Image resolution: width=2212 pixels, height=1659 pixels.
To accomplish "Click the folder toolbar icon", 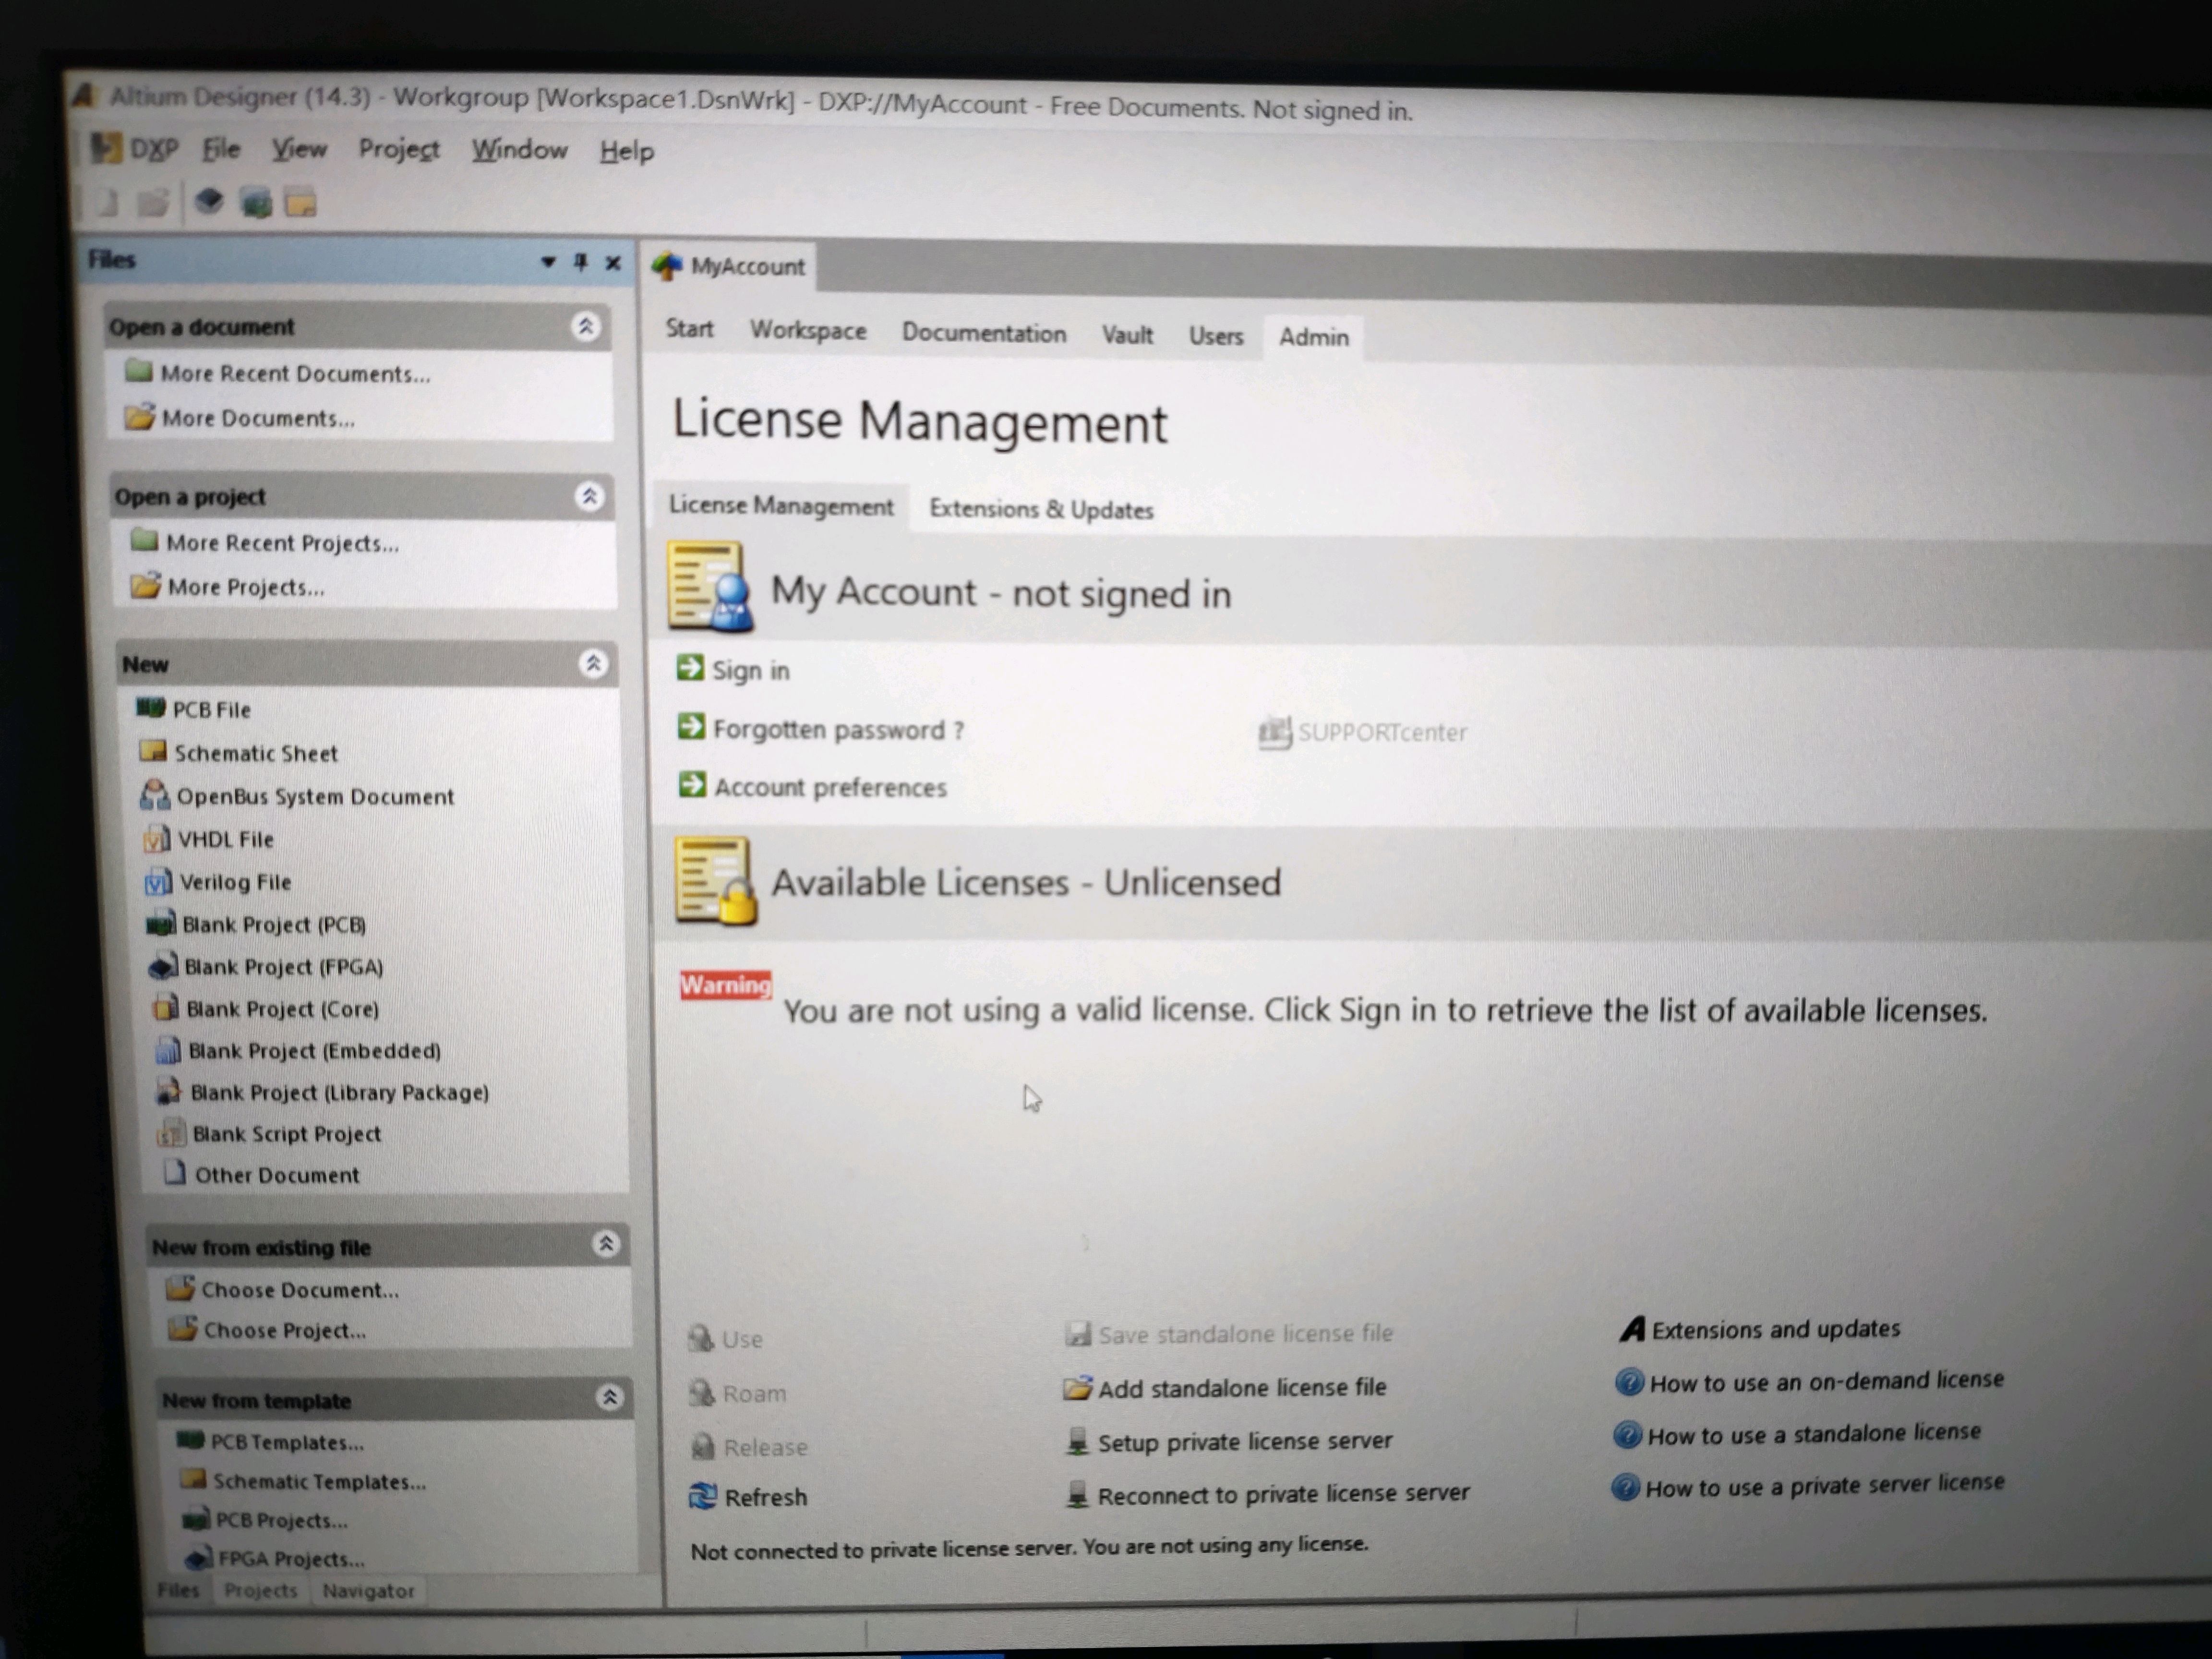I will 300,204.
